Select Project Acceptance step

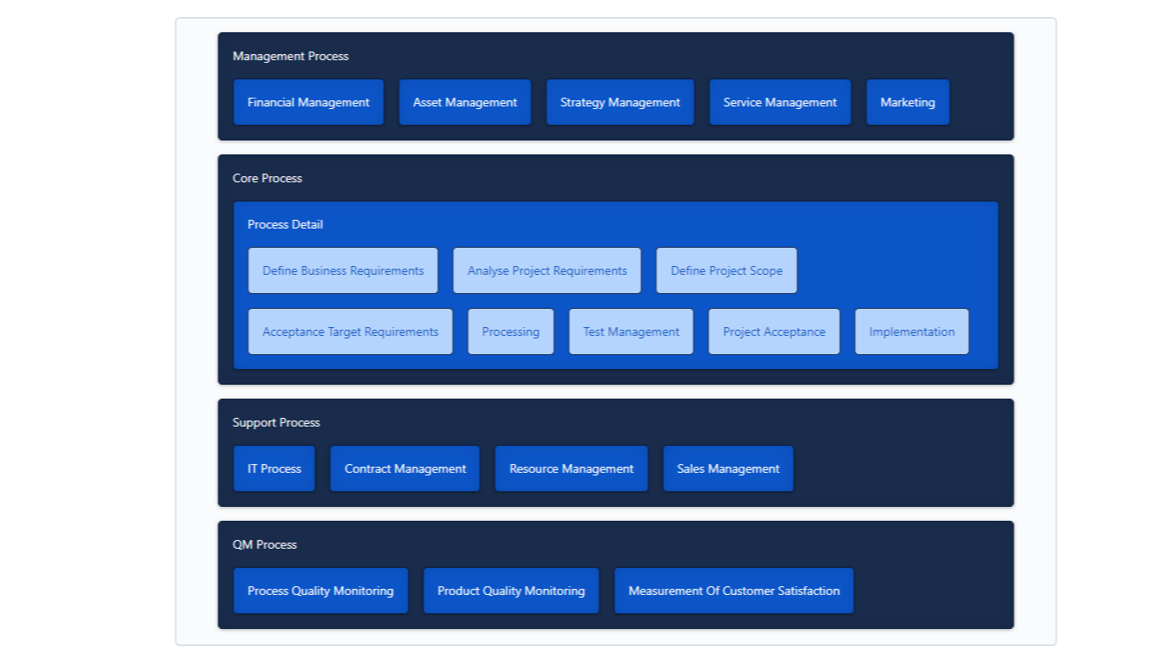tap(774, 331)
